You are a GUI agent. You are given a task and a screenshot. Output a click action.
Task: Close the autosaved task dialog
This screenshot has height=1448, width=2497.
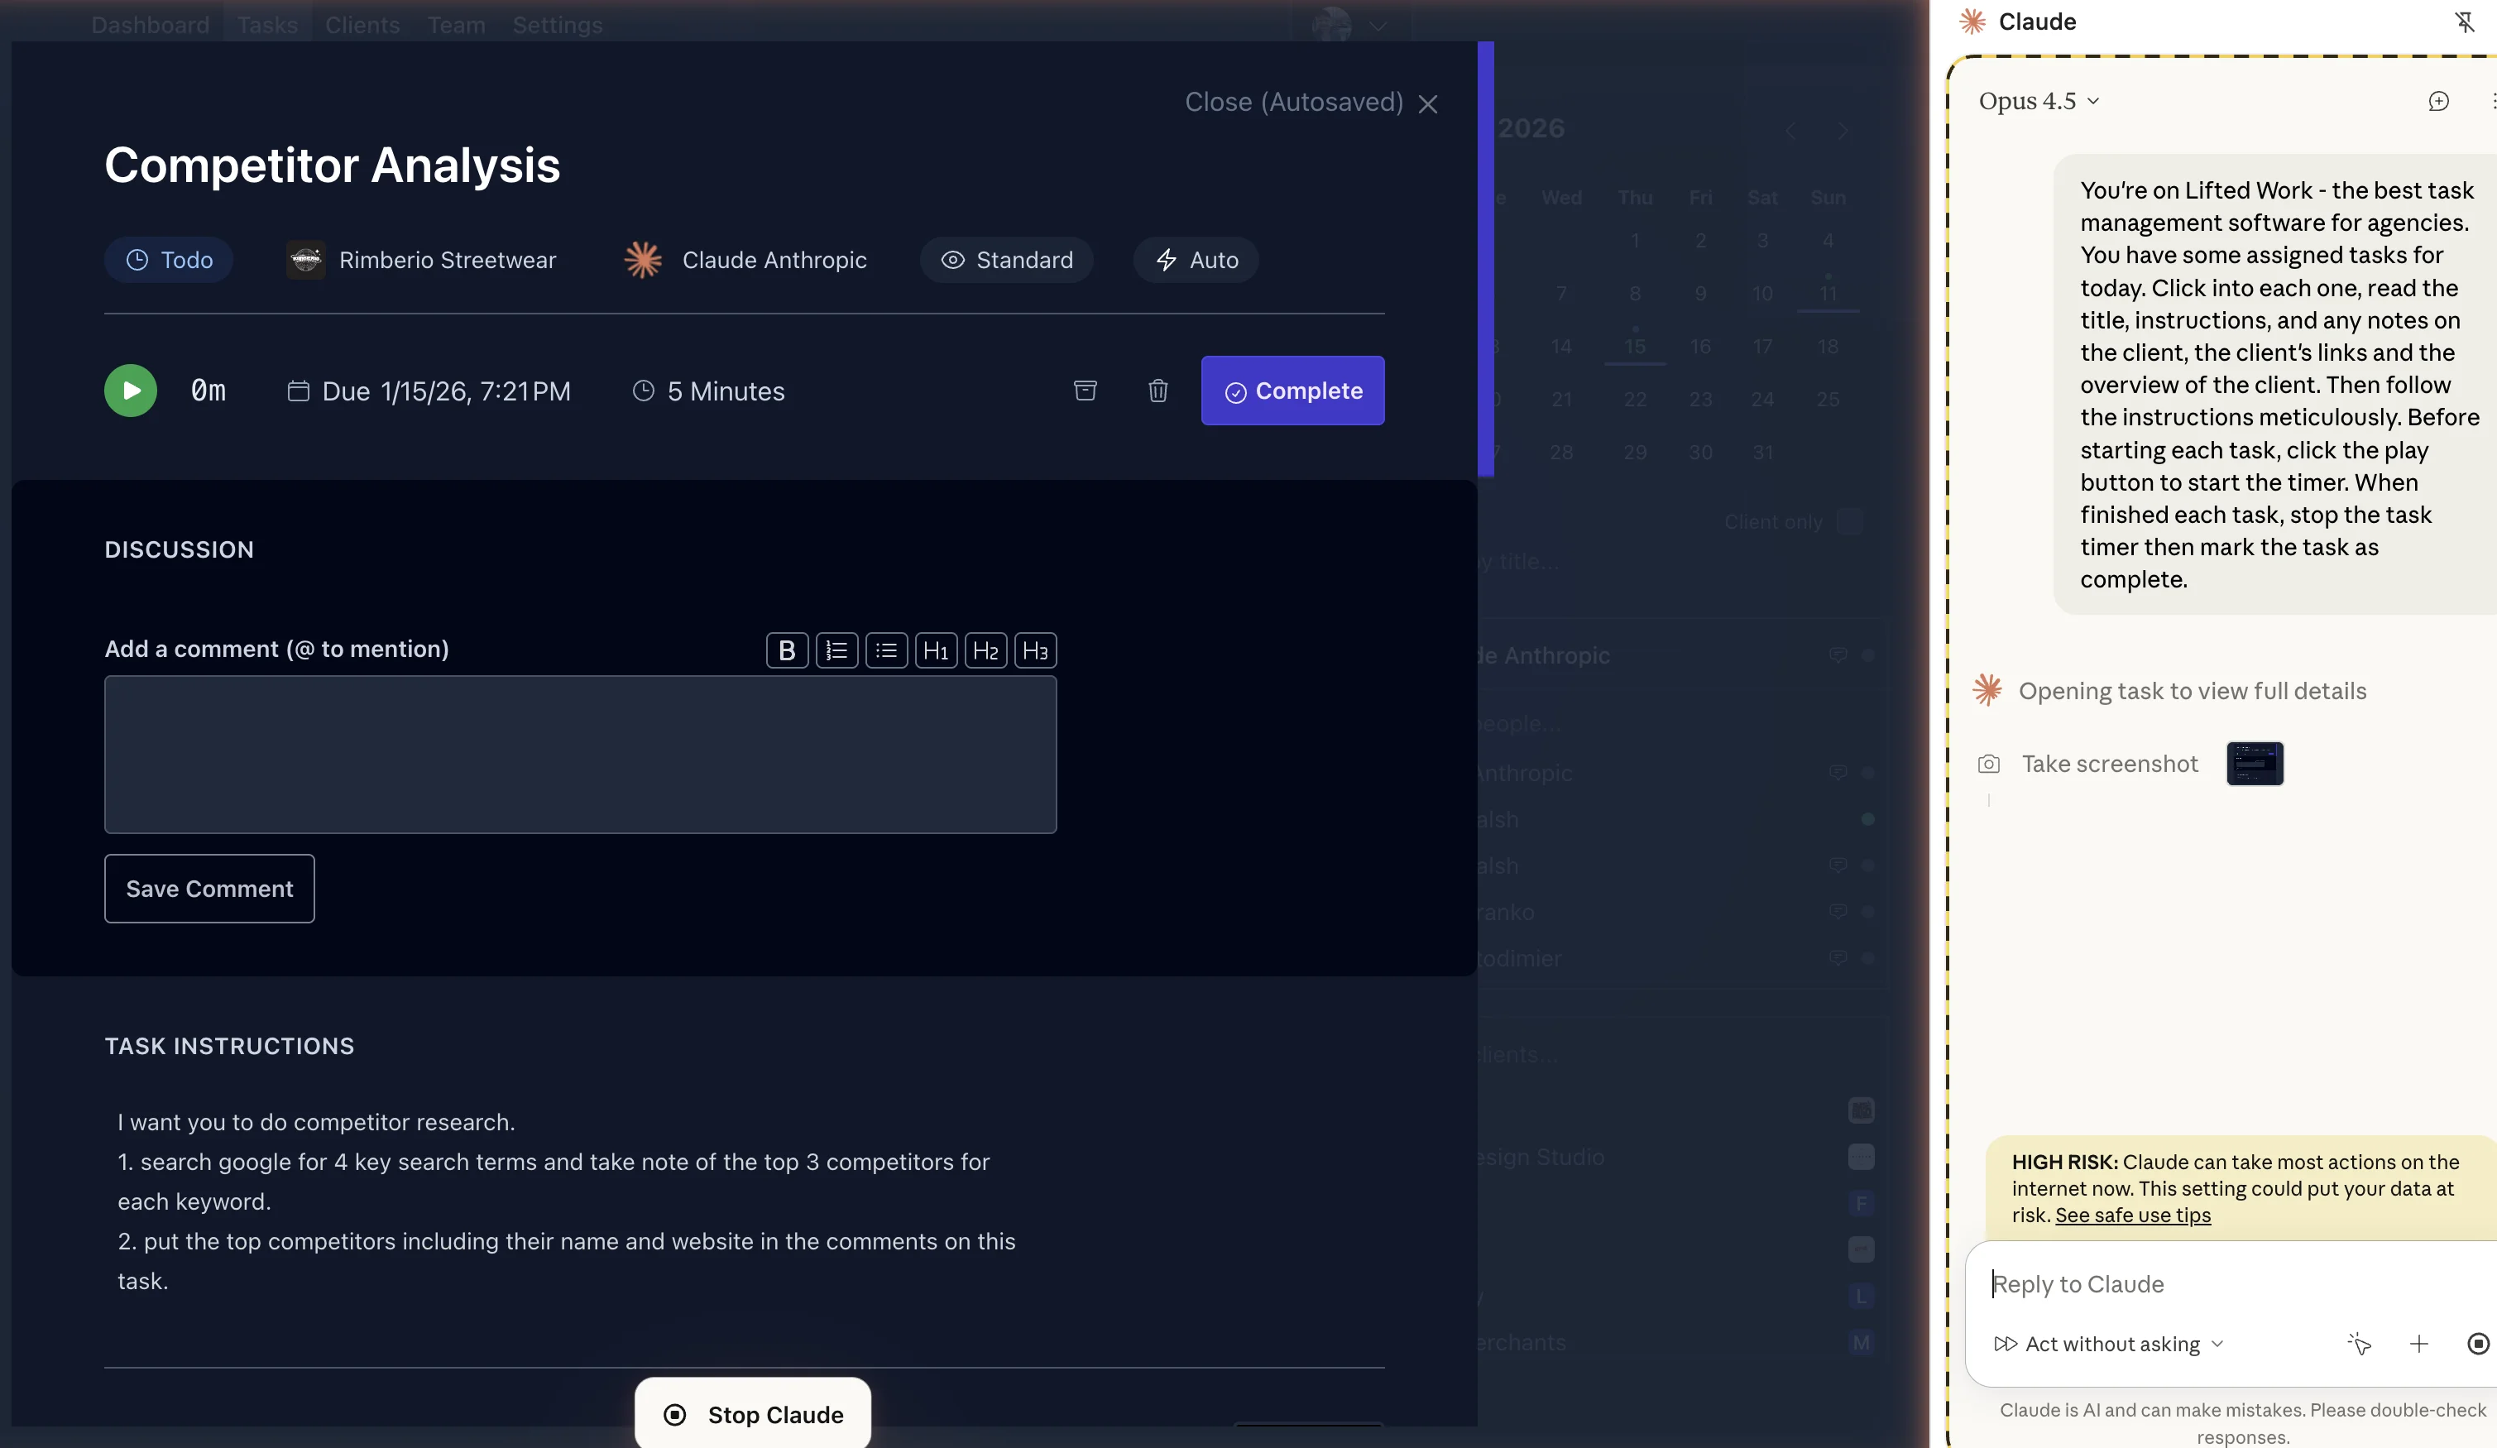pyautogui.click(x=1312, y=103)
